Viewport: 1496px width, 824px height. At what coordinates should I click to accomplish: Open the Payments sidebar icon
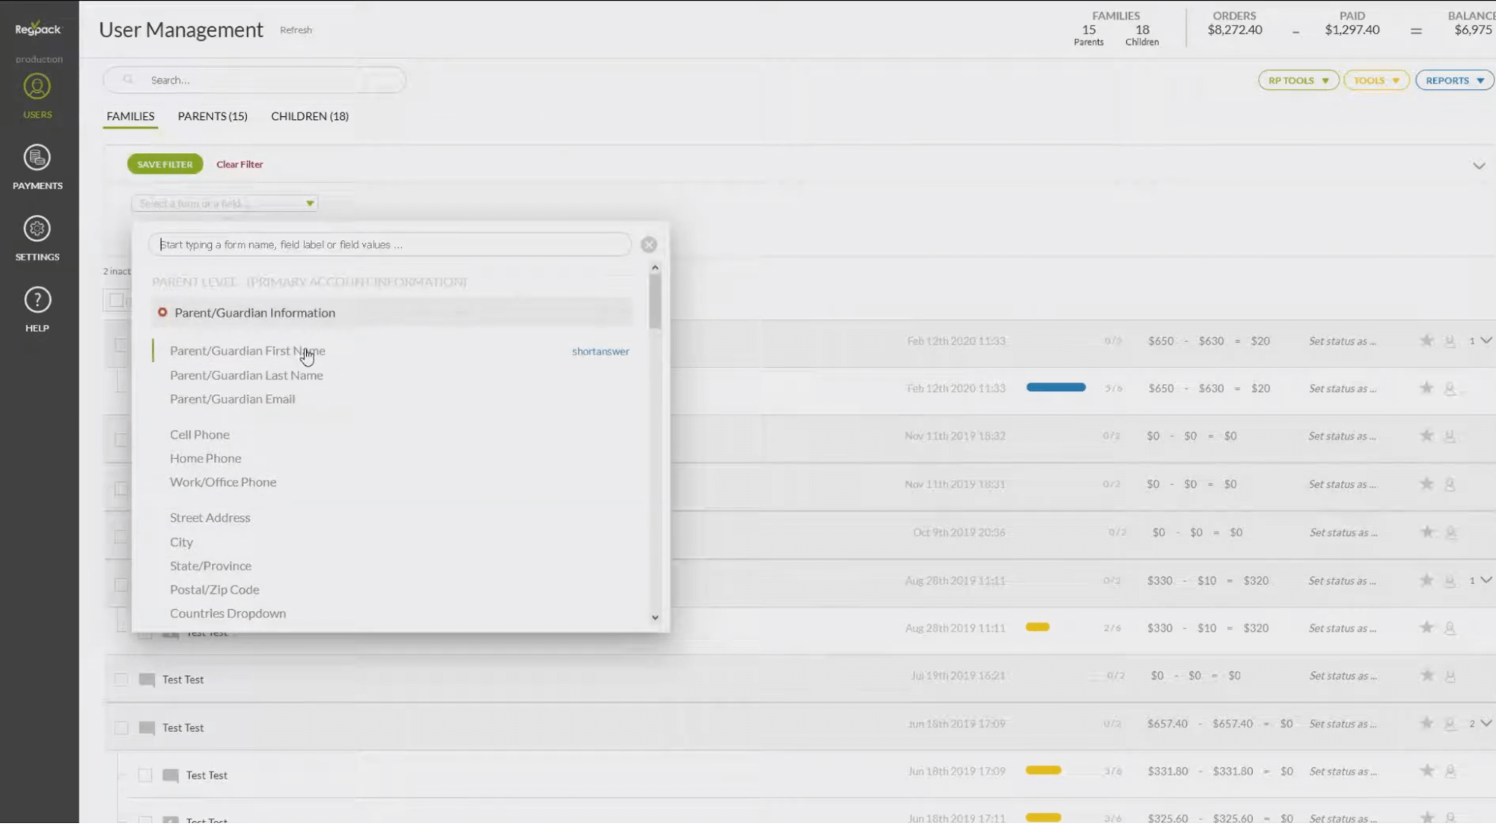point(37,158)
